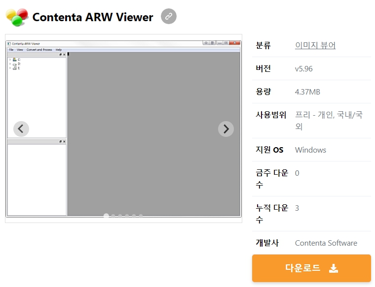The image size is (375, 287).
Task: Open the 이미지 뷰어 category link
Action: (315, 45)
